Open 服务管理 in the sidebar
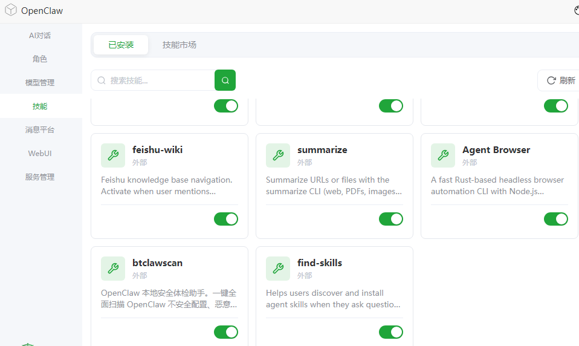This screenshot has height=346, width=579. (40, 177)
